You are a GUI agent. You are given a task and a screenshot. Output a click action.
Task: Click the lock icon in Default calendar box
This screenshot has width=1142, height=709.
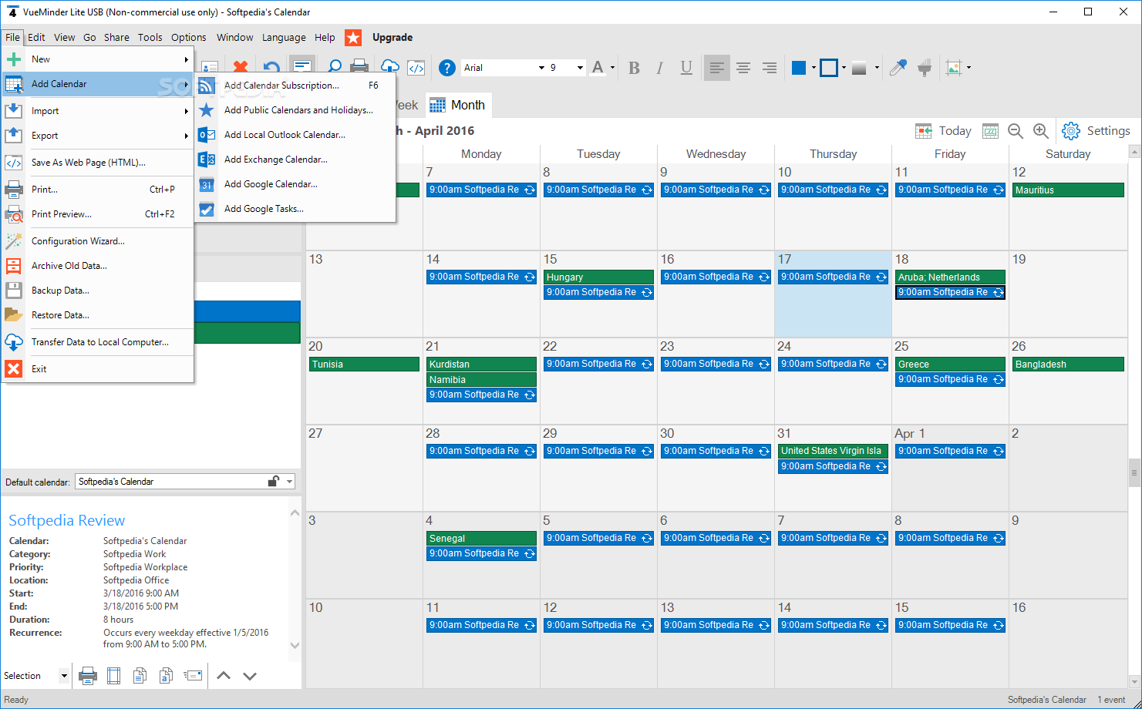click(273, 481)
